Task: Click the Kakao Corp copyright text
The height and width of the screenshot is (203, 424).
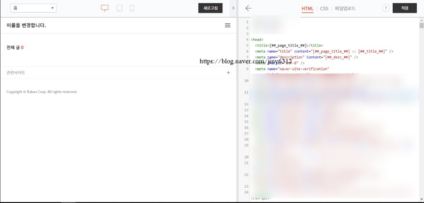Action: (x=42, y=92)
